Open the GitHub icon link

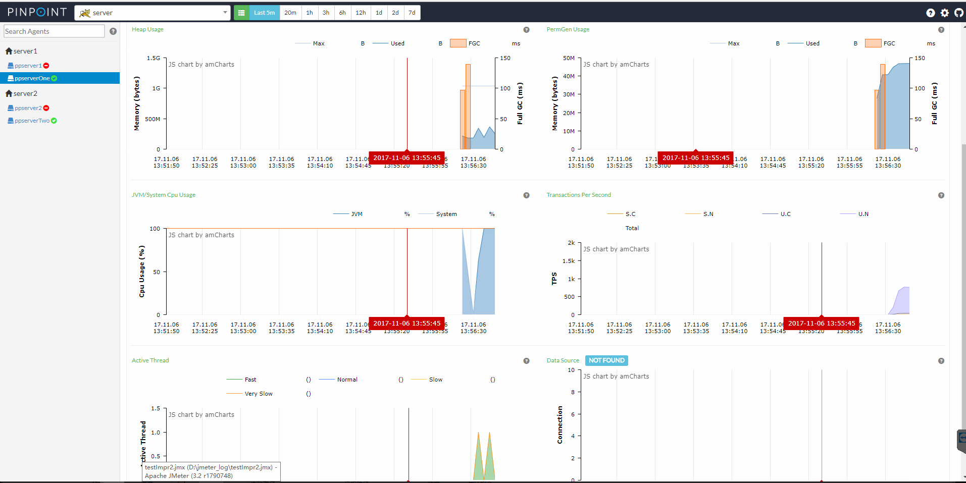tap(958, 13)
